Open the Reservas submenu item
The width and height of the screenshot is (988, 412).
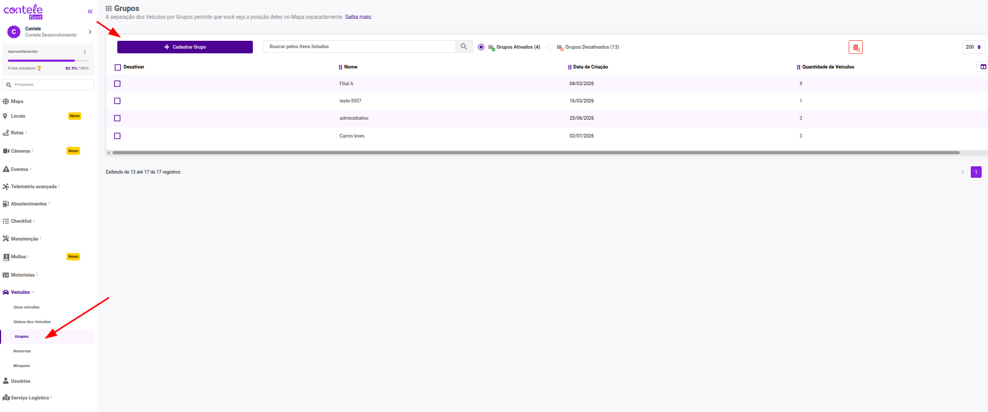pyautogui.click(x=22, y=351)
